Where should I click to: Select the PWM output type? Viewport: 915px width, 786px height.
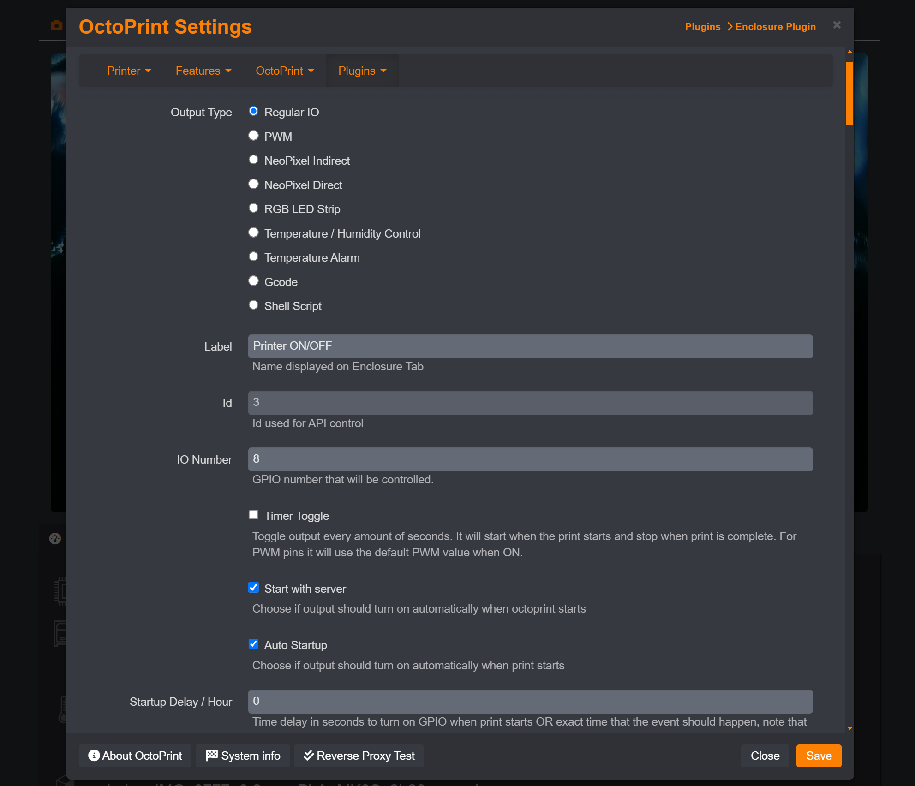[x=253, y=136]
